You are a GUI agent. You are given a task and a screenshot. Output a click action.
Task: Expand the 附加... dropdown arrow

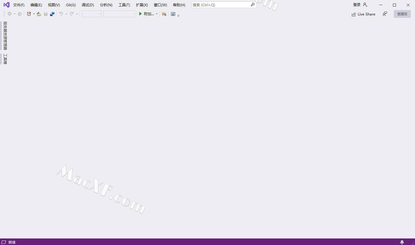(157, 14)
